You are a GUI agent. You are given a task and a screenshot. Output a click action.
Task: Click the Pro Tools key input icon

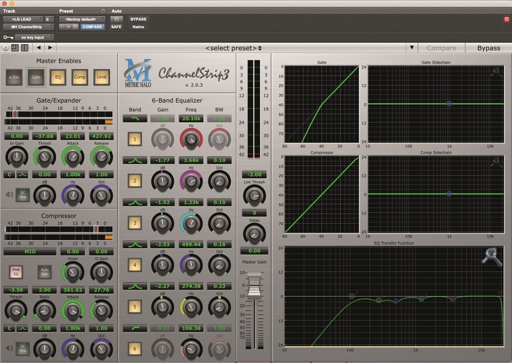8,37
